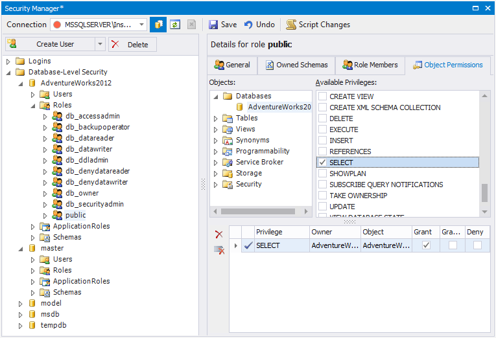Collapse the Database-Level Security node
The image size is (496, 338).
point(8,73)
